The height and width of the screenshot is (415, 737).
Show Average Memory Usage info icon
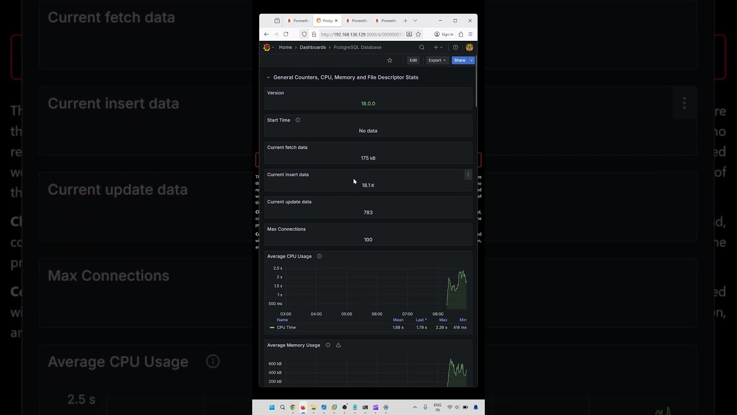[x=328, y=345]
